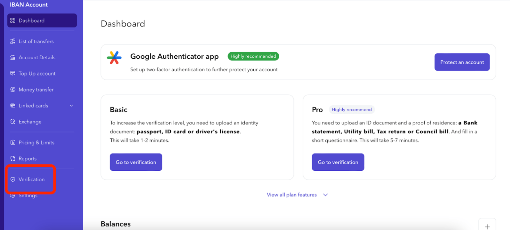
Task: Click the Verification shield icon
Action: pyautogui.click(x=13, y=180)
